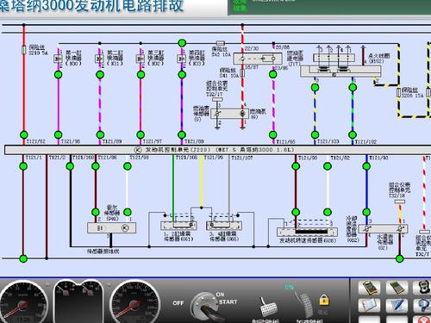Viewport: 431px width, 323px height.
Task: Select fuse S42 10A symbol
Action: pos(221,43)
